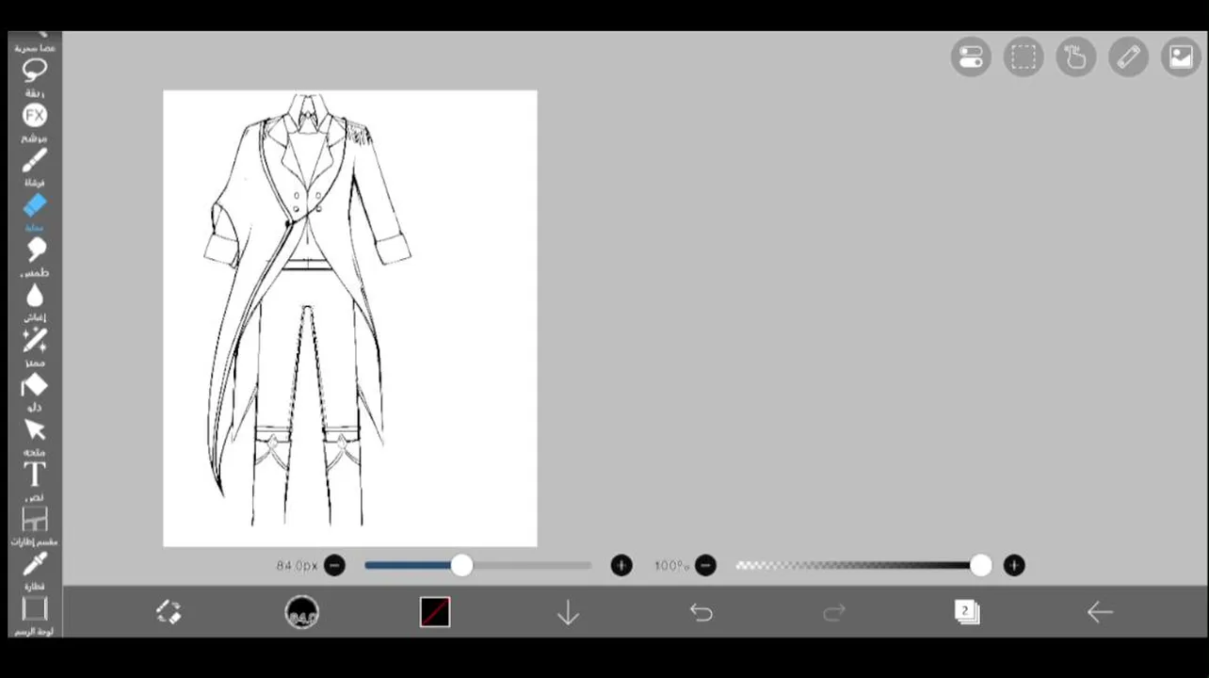Image resolution: width=1209 pixels, height=678 pixels.
Task: Open the hand stabilizer settings
Action: [x=1076, y=57]
